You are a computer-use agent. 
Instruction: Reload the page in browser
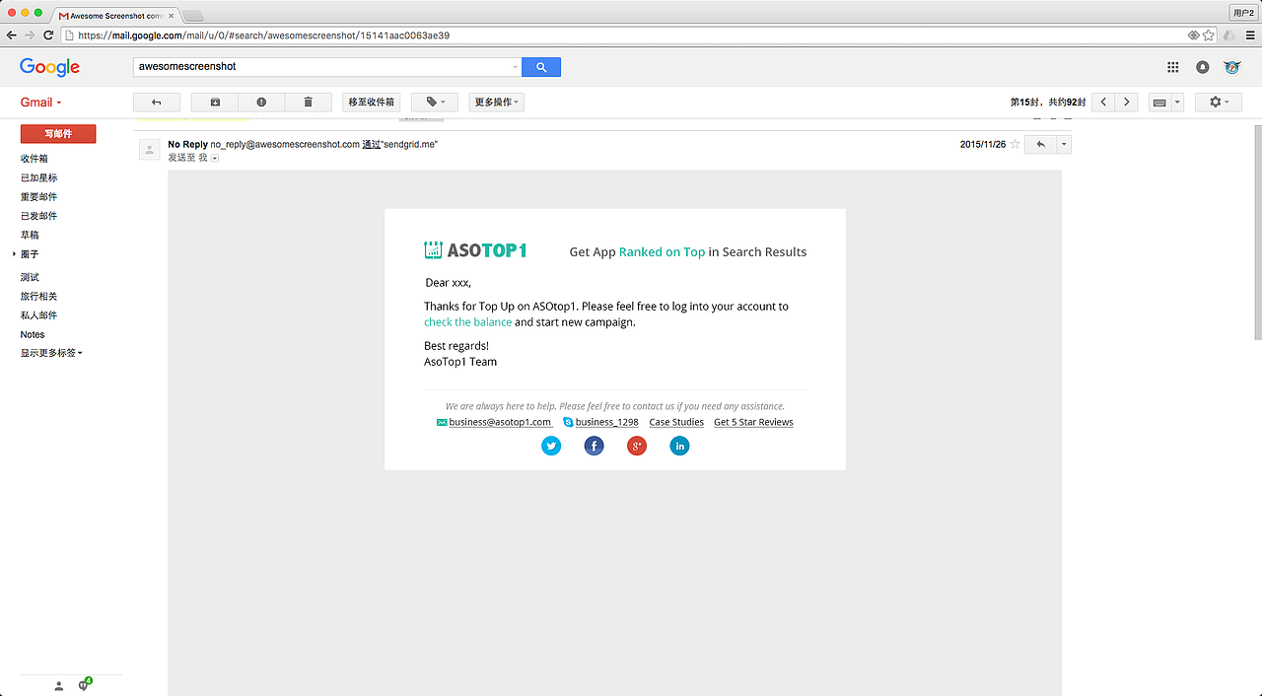pyautogui.click(x=48, y=35)
